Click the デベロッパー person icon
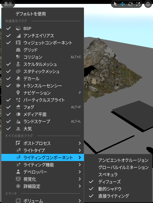 [18, 172]
